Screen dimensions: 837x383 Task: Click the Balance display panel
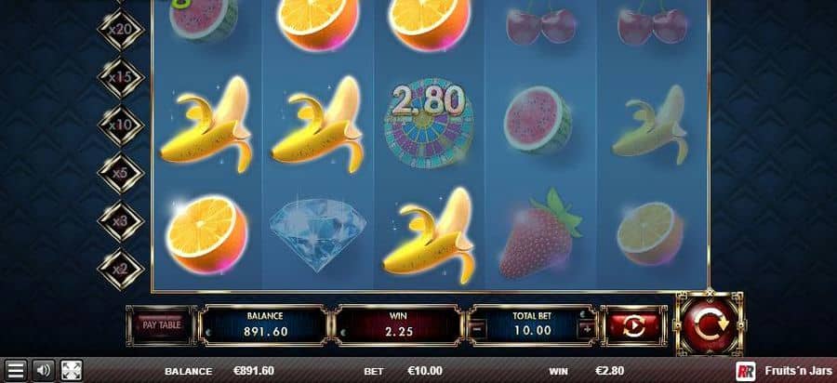[x=263, y=325]
